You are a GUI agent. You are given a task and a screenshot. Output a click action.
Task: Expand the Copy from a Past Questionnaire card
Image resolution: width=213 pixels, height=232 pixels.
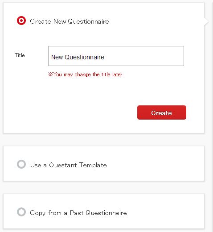[104, 211]
